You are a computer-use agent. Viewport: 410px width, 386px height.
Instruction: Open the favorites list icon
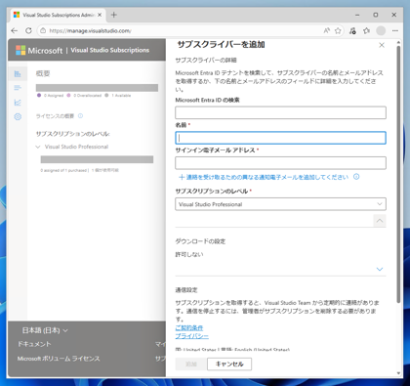(x=367, y=31)
